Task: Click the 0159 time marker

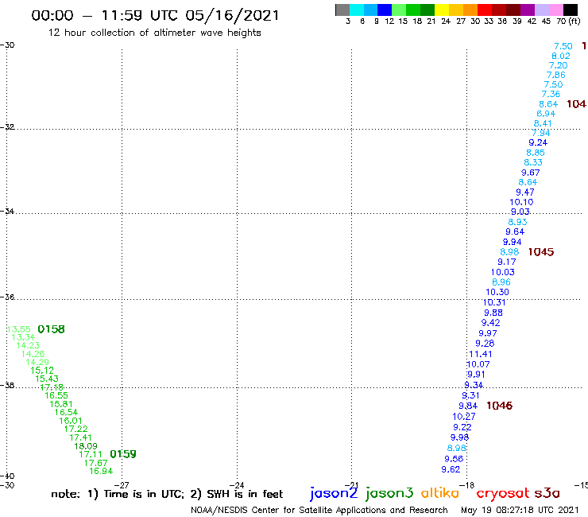Action: tap(123, 454)
